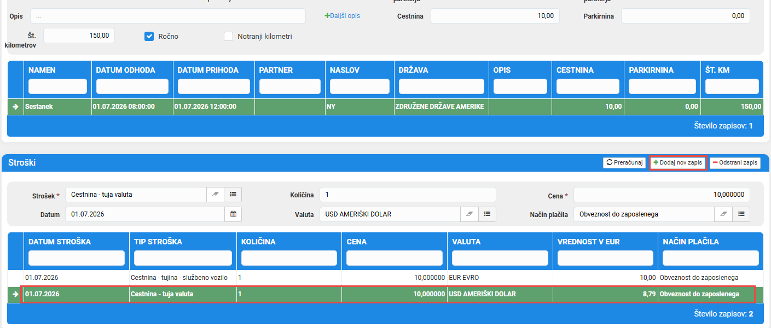Click filter box under NAČIN PLAČILA column
Viewport: 771px width, 328px height.
click(711, 258)
